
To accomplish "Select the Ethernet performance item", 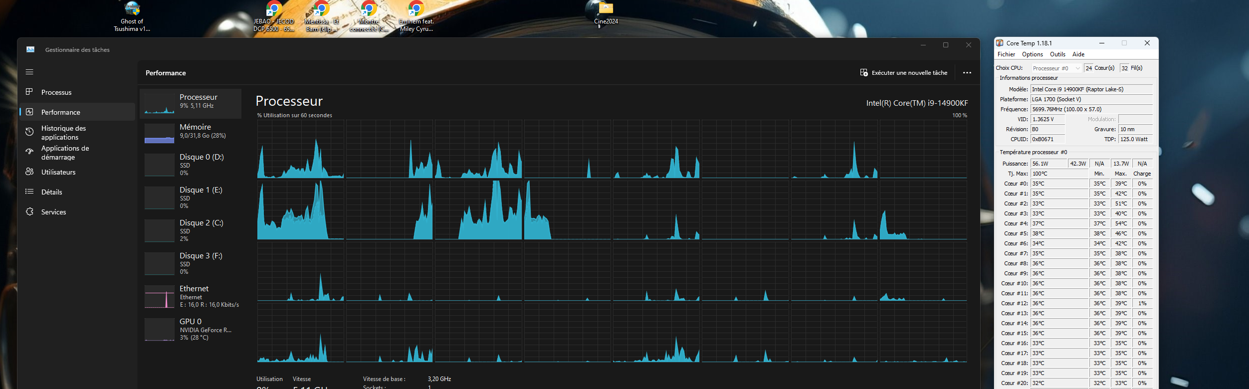I will coord(191,296).
